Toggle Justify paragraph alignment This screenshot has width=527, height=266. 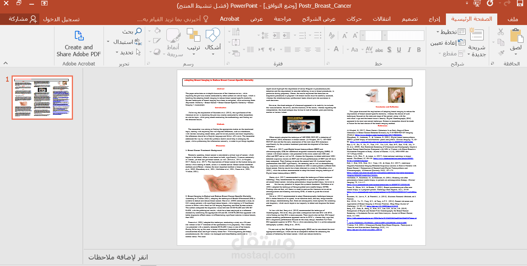[287, 49]
